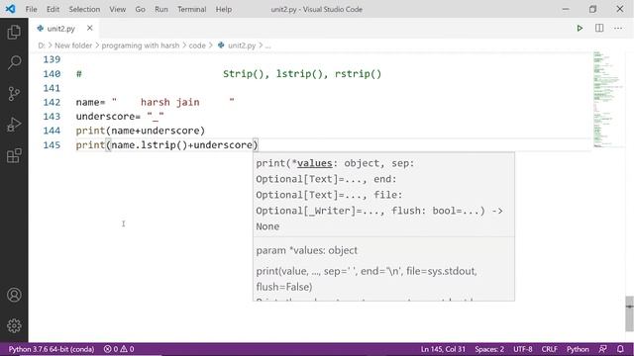Image resolution: width=634 pixels, height=356 pixels.
Task: Click 'unit2.py' breadcrumb segment
Action: coord(242,45)
